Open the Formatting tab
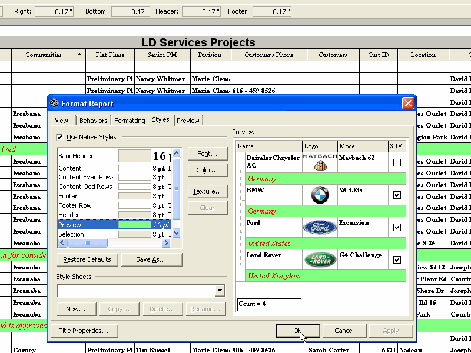 130,121
